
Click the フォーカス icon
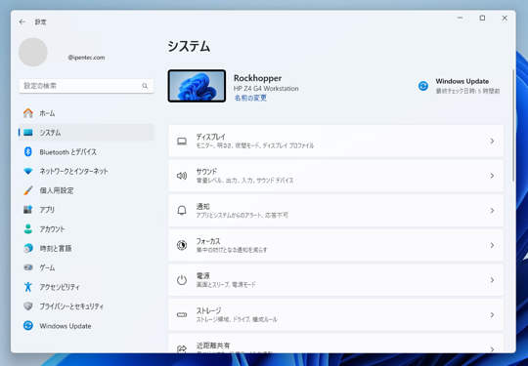182,245
